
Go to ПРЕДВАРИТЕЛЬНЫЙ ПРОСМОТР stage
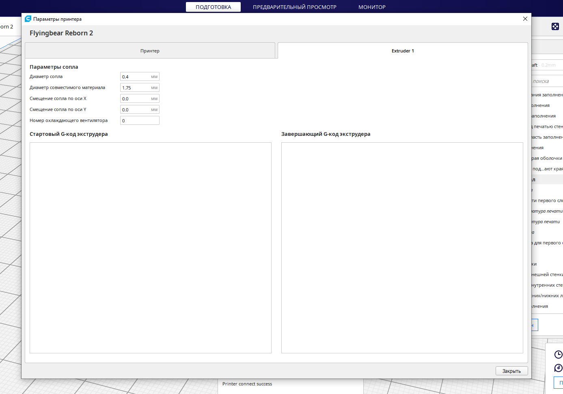295,7
